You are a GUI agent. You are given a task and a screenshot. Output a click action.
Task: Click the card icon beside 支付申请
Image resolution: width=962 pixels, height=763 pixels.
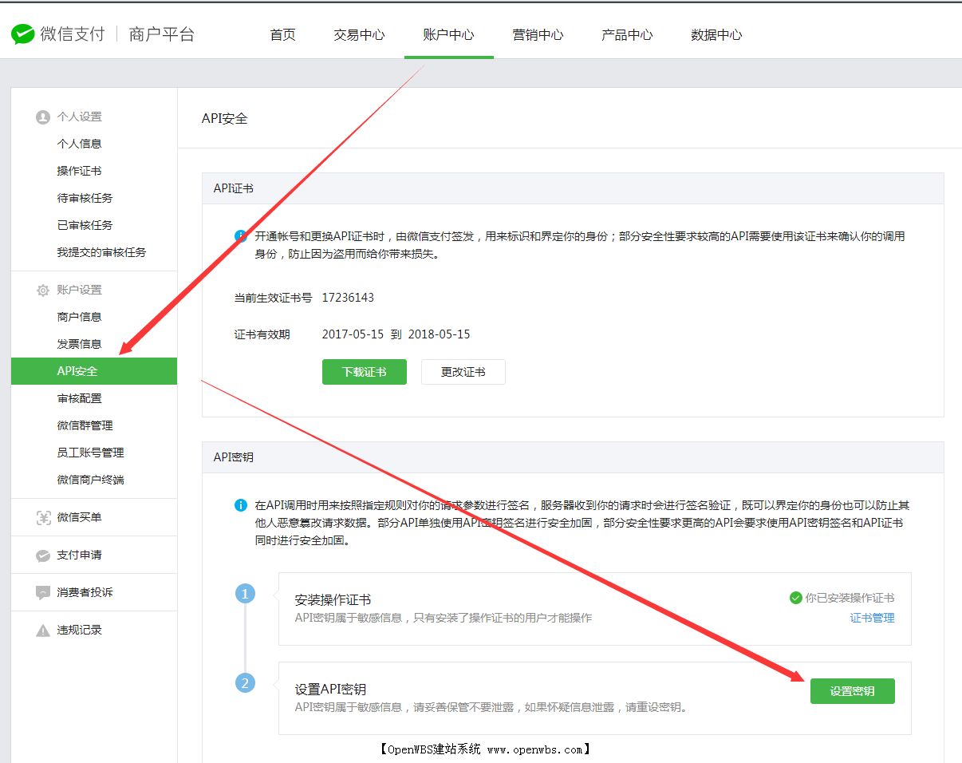coord(43,554)
